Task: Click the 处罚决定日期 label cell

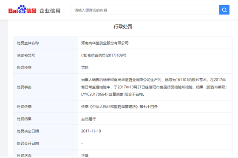Action: (x=45, y=131)
